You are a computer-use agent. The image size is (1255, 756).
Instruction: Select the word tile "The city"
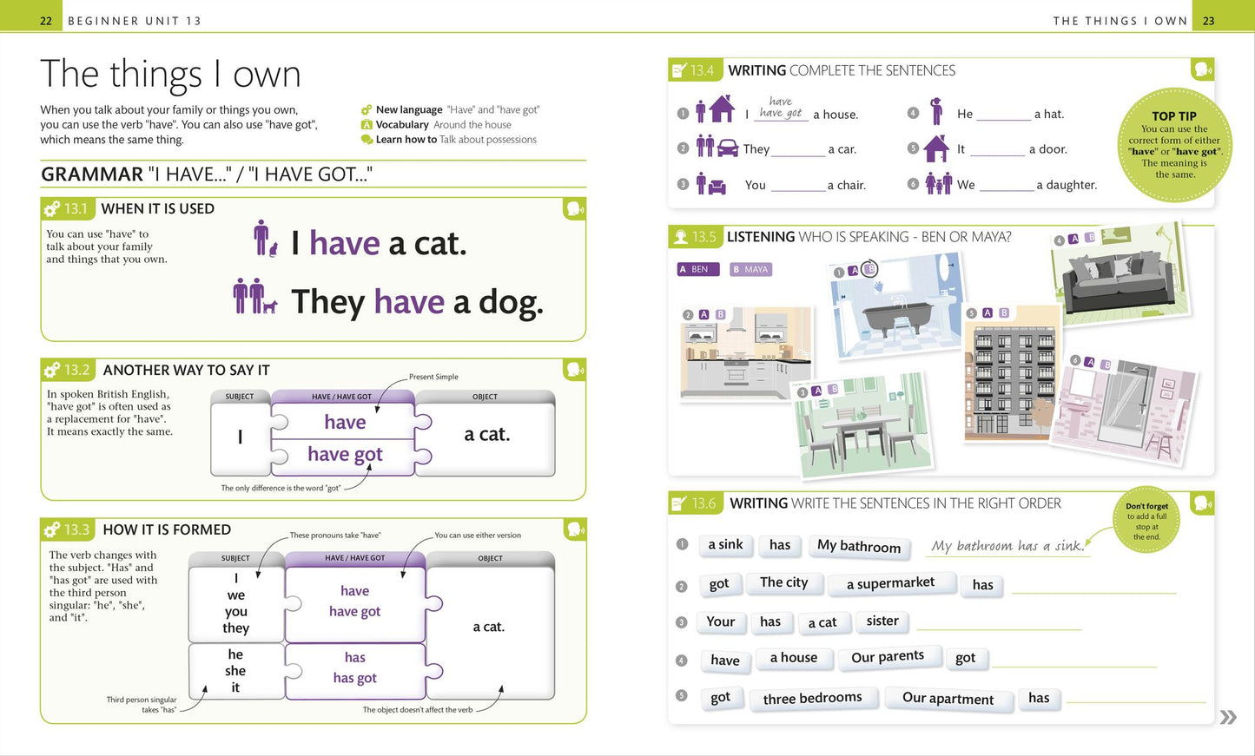[784, 582]
